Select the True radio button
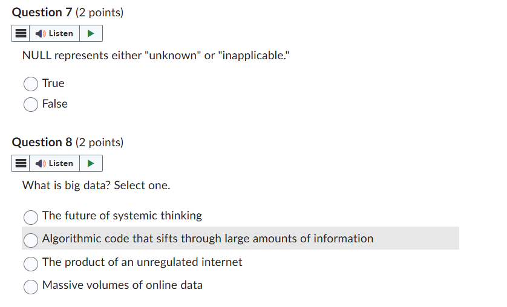Viewport: 507px width, 307px height. pos(31,84)
